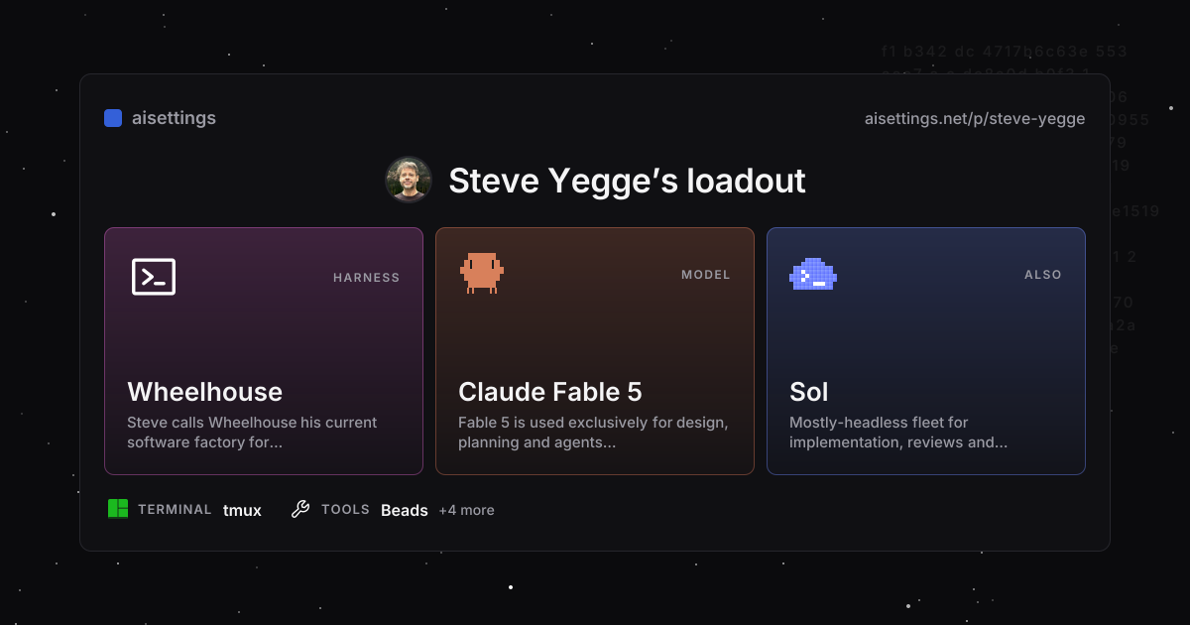Screen dimensions: 1190x625
Task: Click the HARNESS category label
Action: point(366,278)
